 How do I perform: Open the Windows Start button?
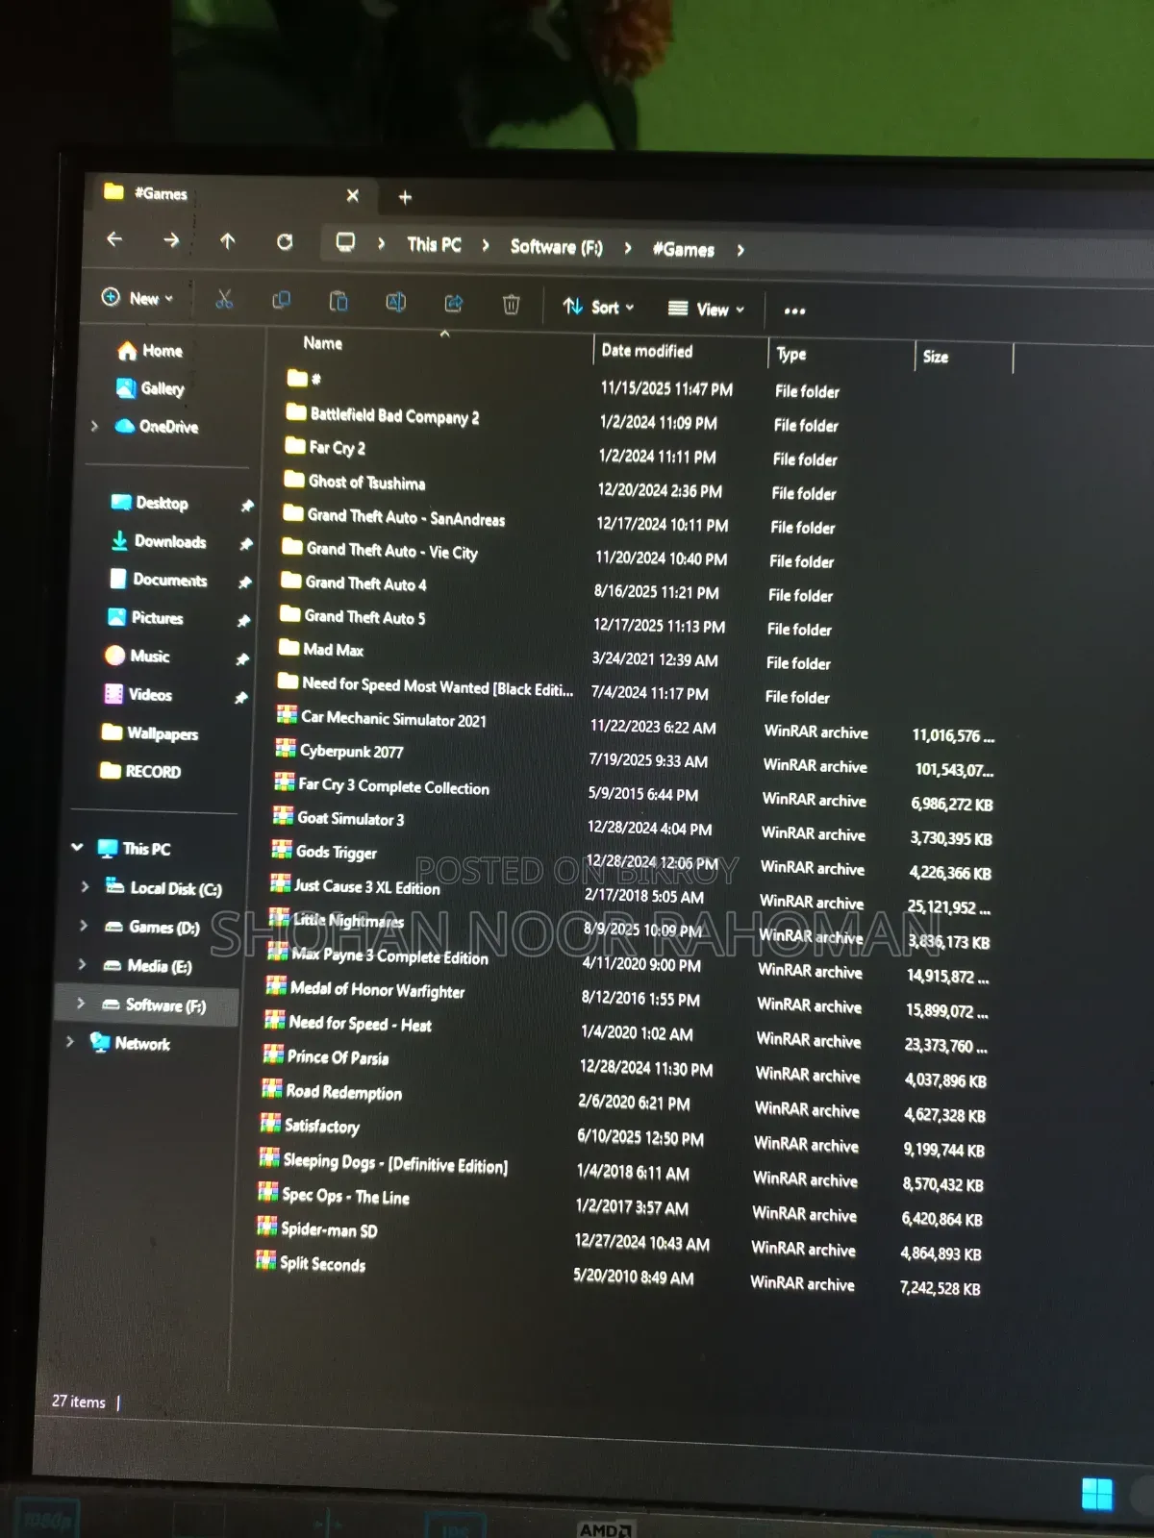click(x=1097, y=1494)
